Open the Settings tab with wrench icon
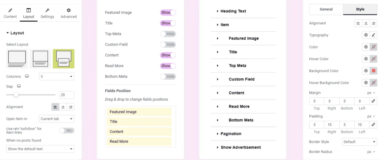This screenshot has width=381, height=160. tap(47, 13)
